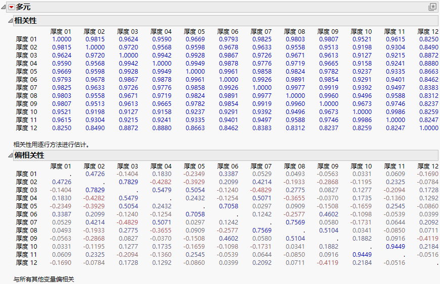The width and height of the screenshot is (440, 284).
Task: Click the 0.9449 partial correlation in the 厚度 11 row
Action: click(x=361, y=254)
